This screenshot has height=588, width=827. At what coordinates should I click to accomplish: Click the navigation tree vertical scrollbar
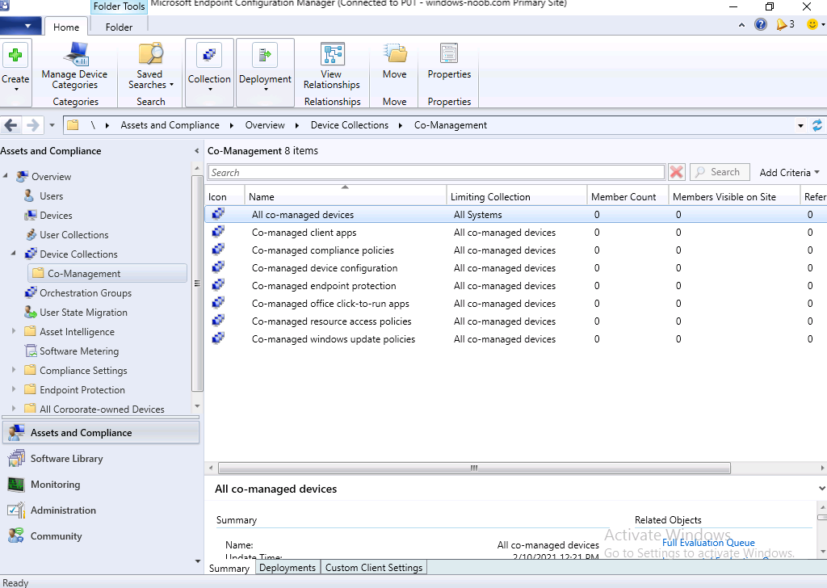(197, 283)
